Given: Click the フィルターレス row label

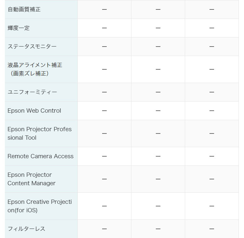Looking at the screenshot, I should pyautogui.click(x=26, y=229).
